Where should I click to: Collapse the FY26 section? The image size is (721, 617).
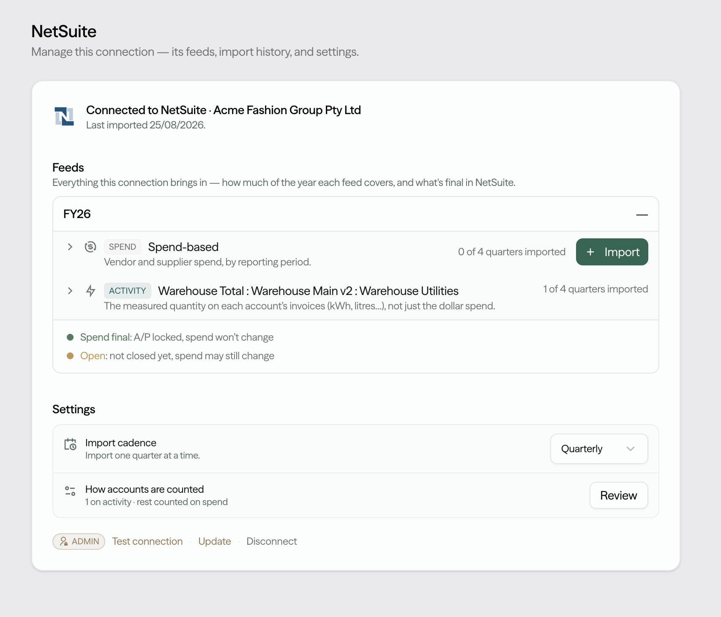click(642, 215)
